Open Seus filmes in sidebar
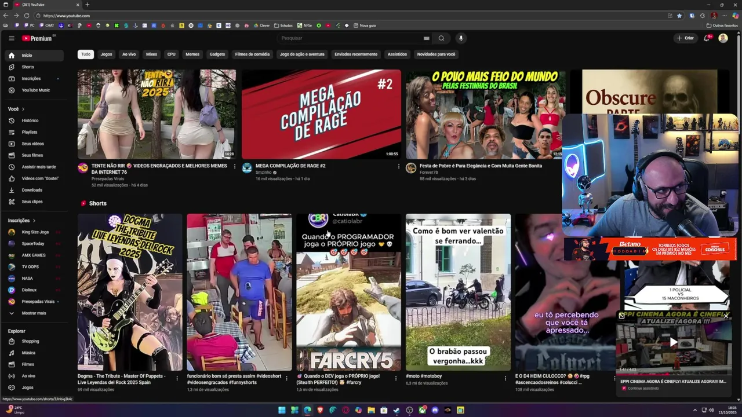This screenshot has height=417, width=742. [35, 155]
